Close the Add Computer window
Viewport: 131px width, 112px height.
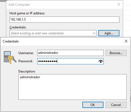119,4
